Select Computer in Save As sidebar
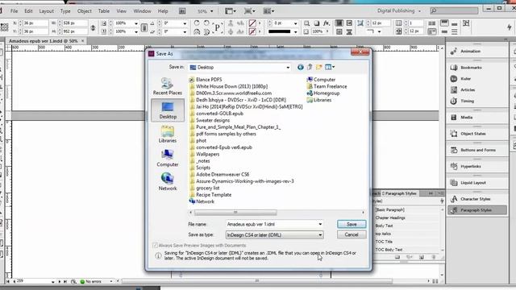Screen dimensions: 516x290 click(x=168, y=158)
